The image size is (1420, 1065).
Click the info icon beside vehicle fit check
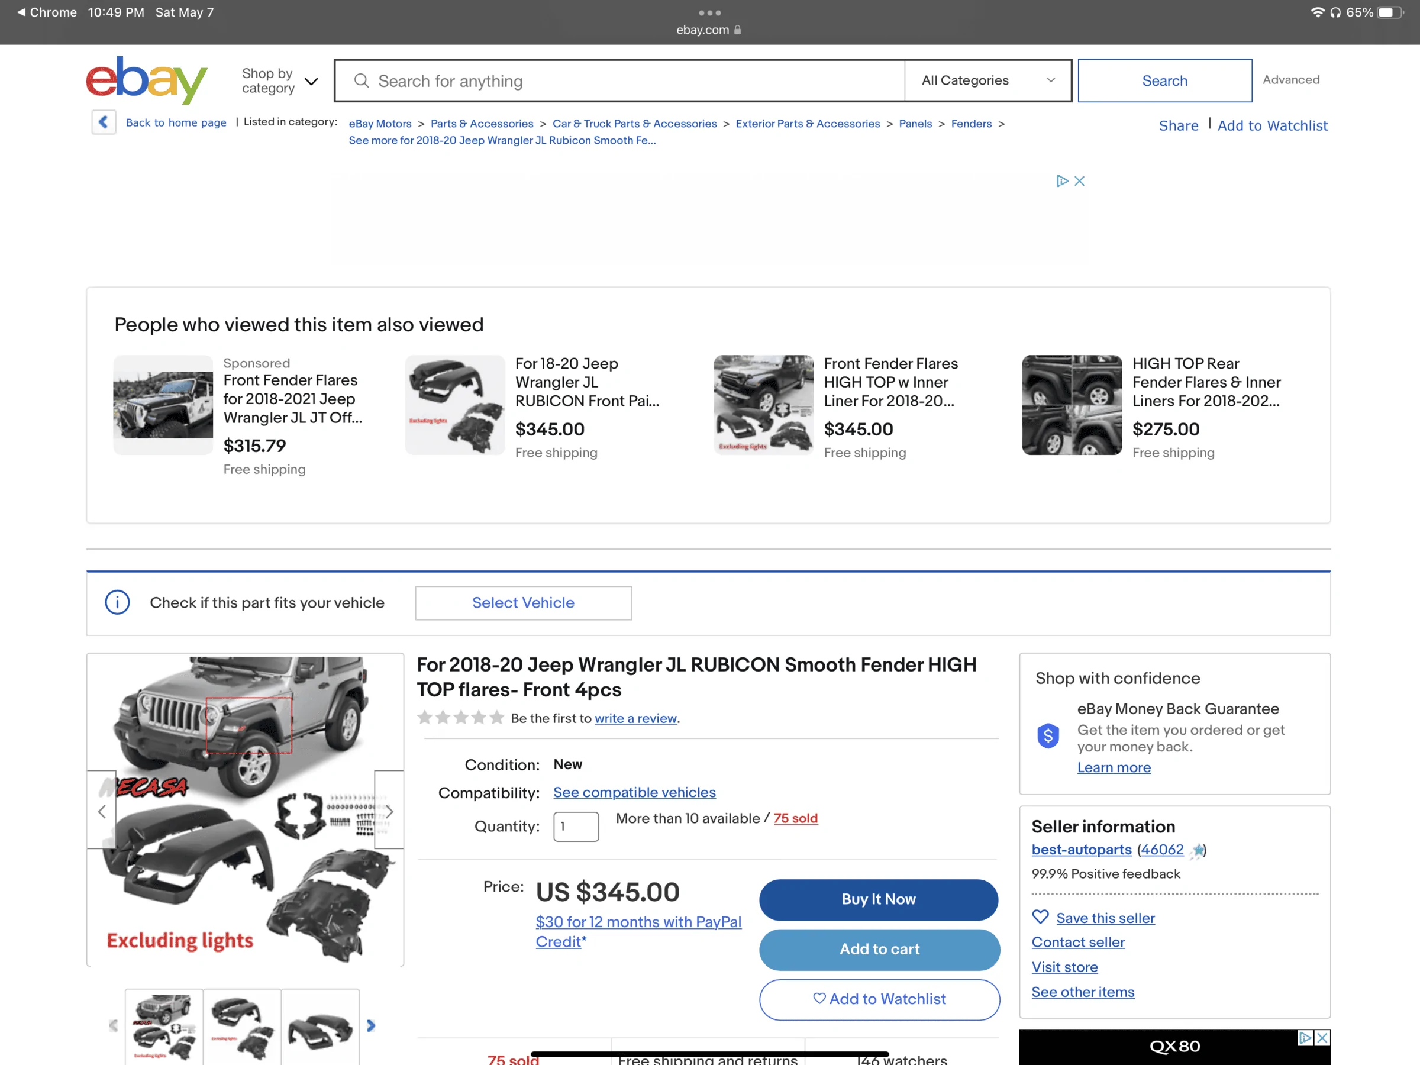click(118, 602)
